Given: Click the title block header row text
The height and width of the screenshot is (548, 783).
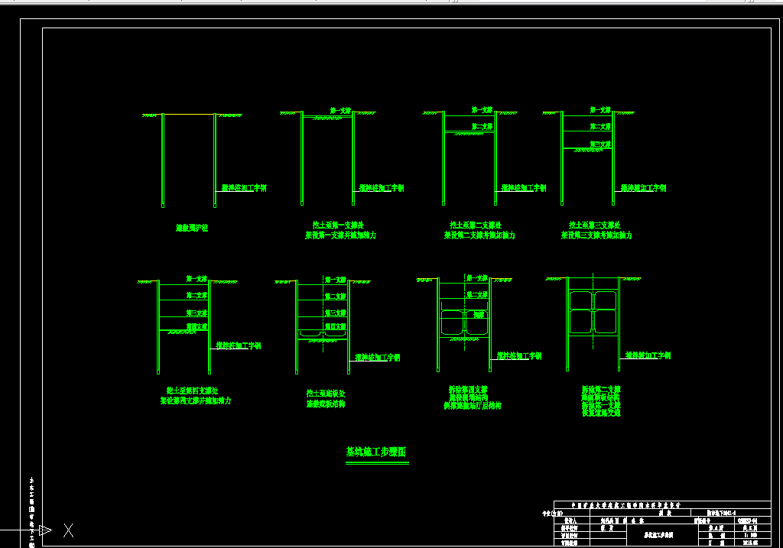Looking at the screenshot, I should (626, 505).
